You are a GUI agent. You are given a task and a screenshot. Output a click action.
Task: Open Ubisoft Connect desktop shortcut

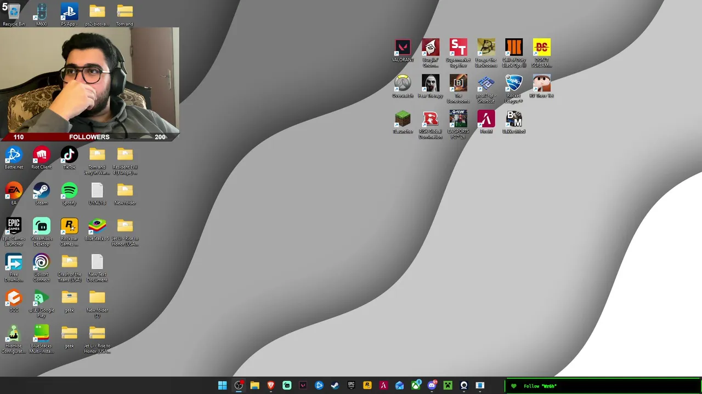42,268
